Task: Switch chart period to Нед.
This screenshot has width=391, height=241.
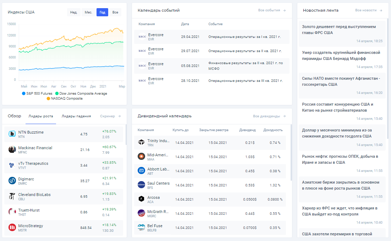Action: pos(73,12)
